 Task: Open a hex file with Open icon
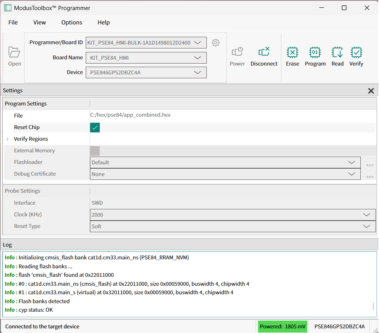point(14,57)
